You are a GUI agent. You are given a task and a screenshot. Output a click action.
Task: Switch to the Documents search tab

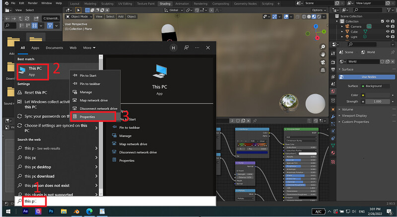[x=54, y=48]
